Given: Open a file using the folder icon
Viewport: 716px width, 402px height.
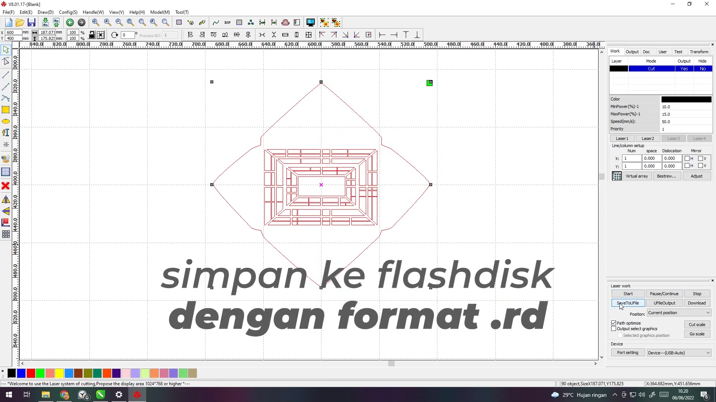Looking at the screenshot, I should coord(19,22).
